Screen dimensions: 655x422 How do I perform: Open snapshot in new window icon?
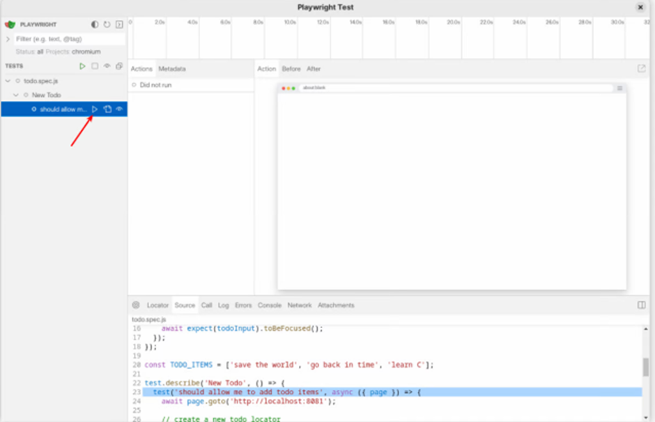641,69
